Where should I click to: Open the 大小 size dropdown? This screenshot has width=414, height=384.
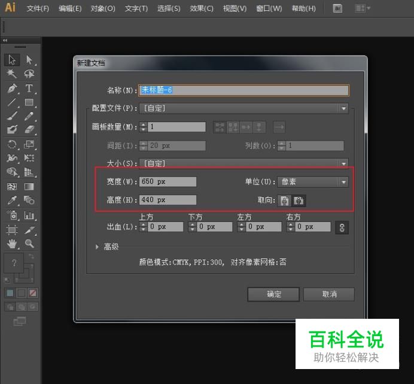click(x=243, y=163)
